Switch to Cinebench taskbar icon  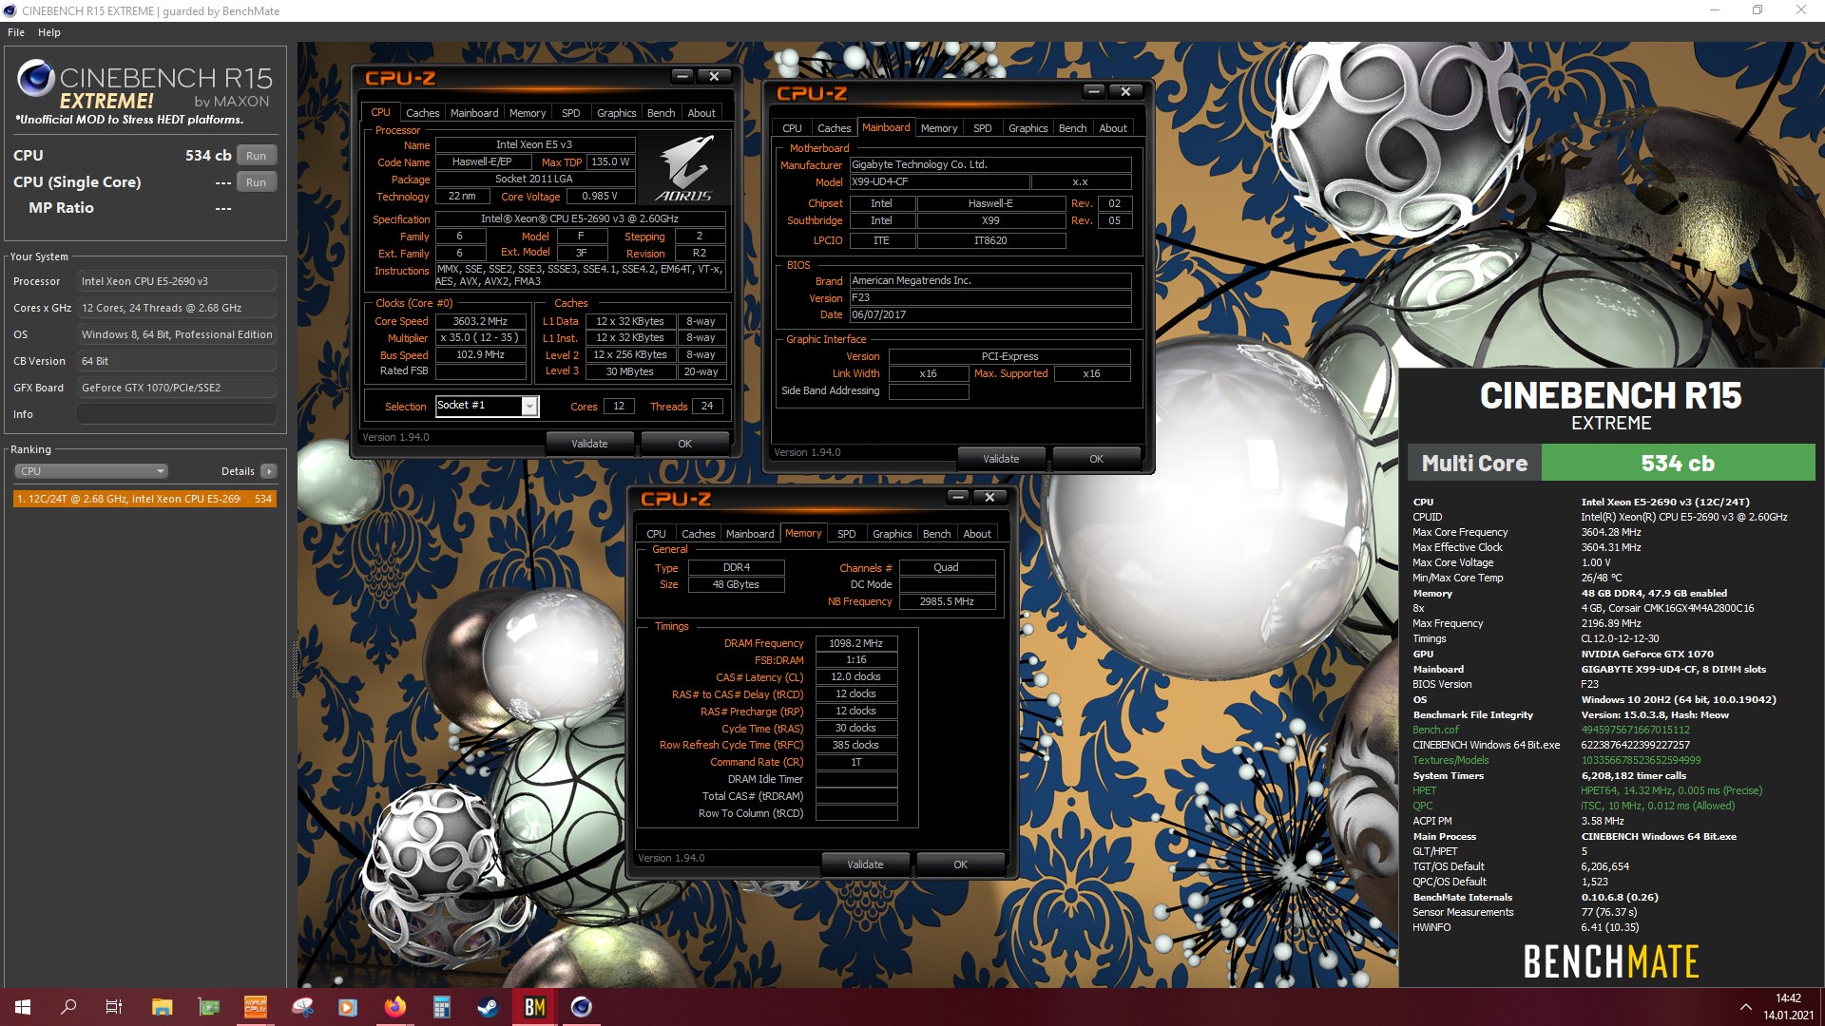[x=581, y=1007]
